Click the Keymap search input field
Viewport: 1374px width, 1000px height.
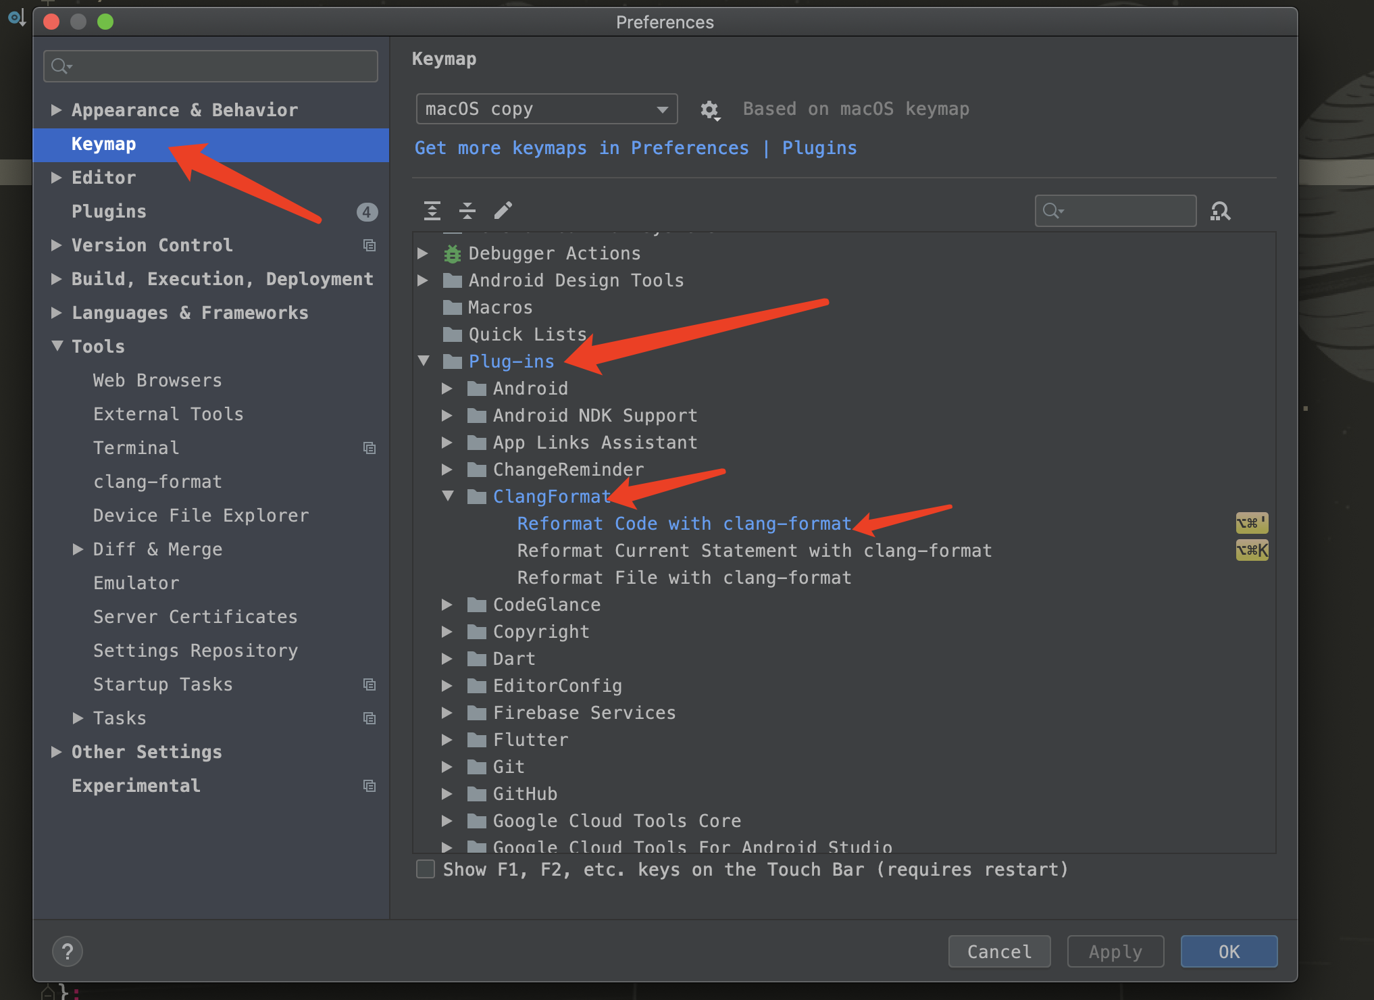(1116, 211)
